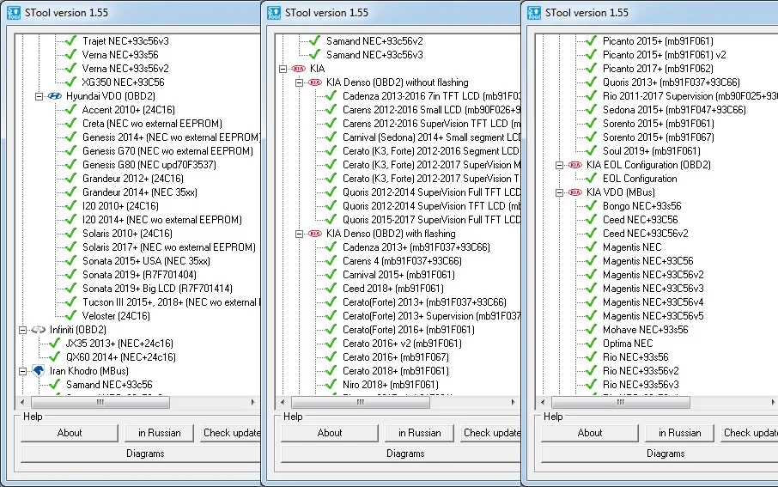
Task: Select Creta (NEC wo external EEPROM)
Action: (152, 123)
